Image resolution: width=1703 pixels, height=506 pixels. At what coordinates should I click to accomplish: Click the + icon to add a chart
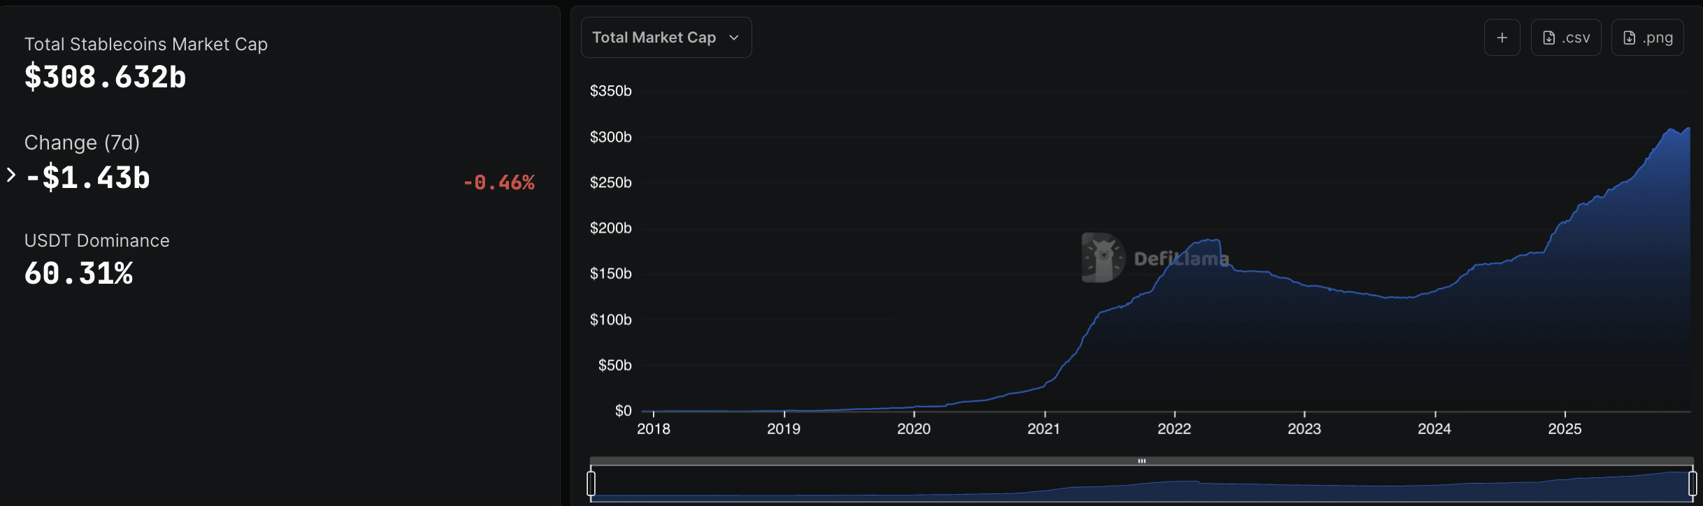click(1502, 37)
